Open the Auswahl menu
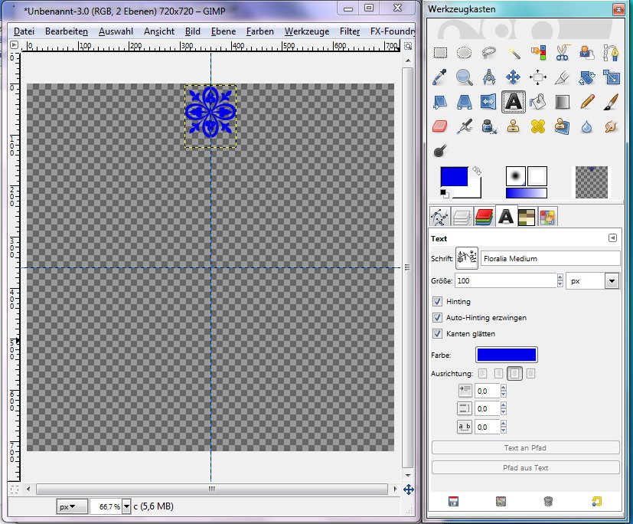The height and width of the screenshot is (524, 633). [x=116, y=31]
